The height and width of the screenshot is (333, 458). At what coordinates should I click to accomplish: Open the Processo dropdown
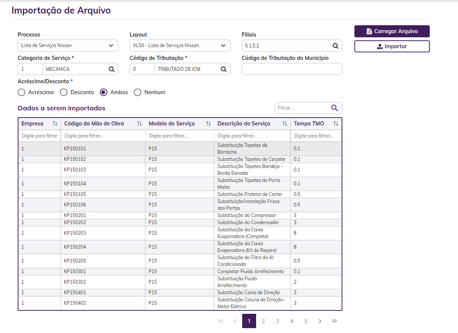click(x=68, y=46)
